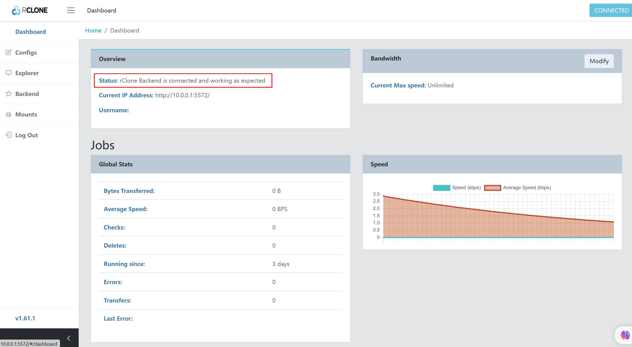Click the brain assistant icon bottom right

click(x=625, y=335)
